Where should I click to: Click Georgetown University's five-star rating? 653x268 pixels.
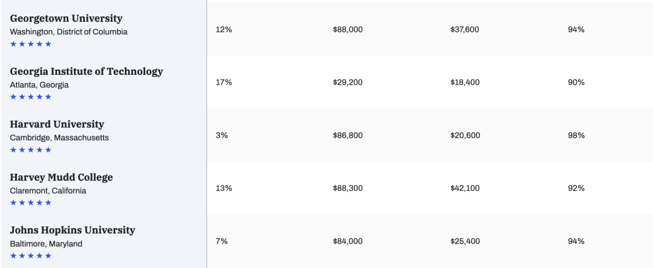coord(31,44)
